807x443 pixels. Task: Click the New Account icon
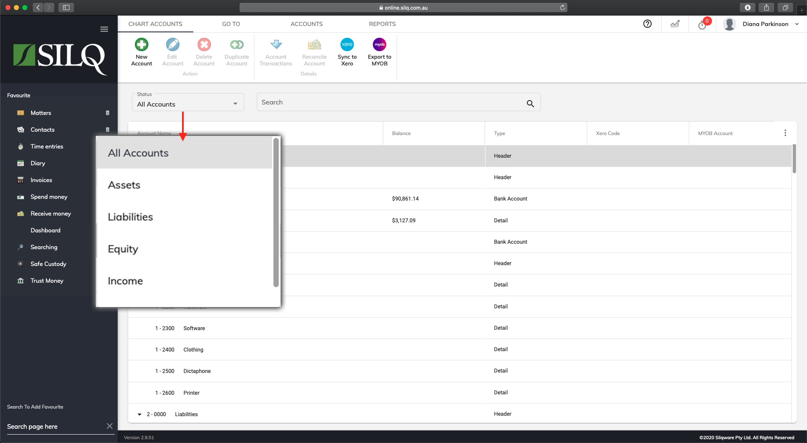(x=142, y=44)
